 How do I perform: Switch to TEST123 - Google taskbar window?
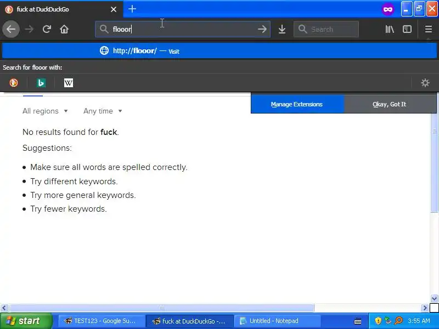click(x=101, y=321)
